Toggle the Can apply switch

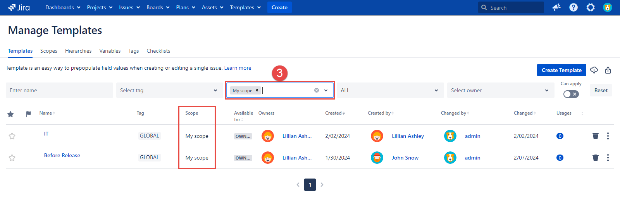pyautogui.click(x=571, y=94)
